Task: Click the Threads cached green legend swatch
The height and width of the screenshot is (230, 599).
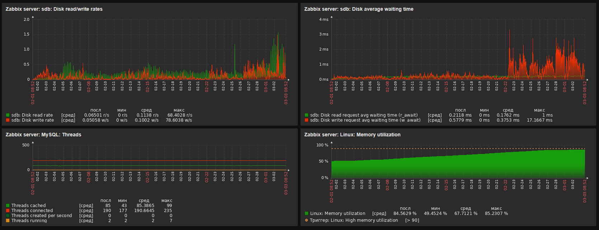Action: coord(8,206)
